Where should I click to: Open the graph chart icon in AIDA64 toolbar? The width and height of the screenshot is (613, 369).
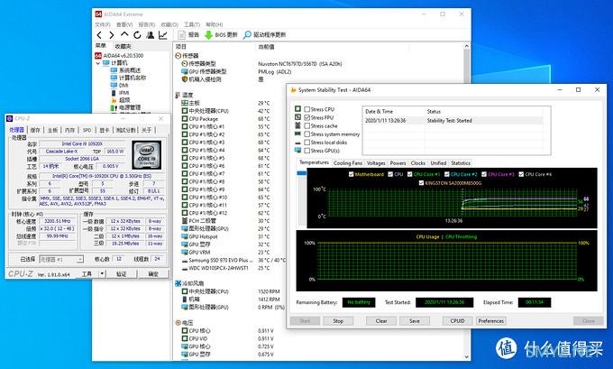(x=163, y=35)
